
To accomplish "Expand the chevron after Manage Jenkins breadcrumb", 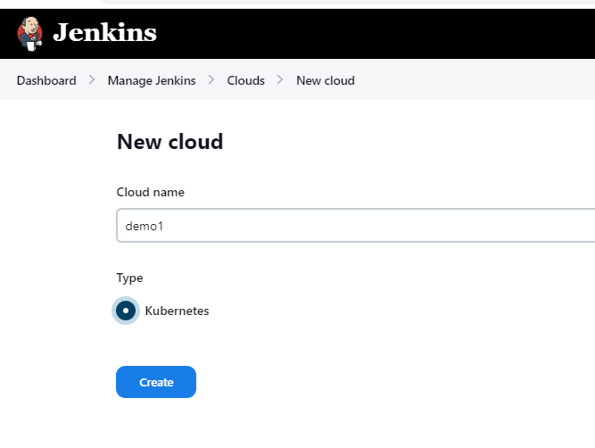I will [211, 79].
